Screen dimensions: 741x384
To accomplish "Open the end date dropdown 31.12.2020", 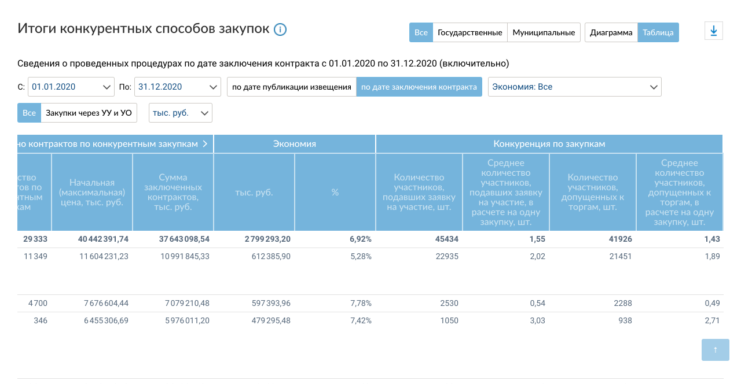I will (x=178, y=87).
